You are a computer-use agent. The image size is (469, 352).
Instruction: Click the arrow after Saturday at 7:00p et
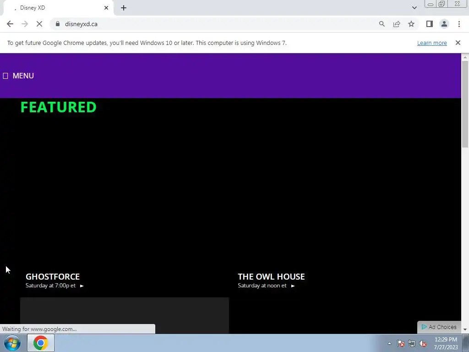(x=82, y=286)
